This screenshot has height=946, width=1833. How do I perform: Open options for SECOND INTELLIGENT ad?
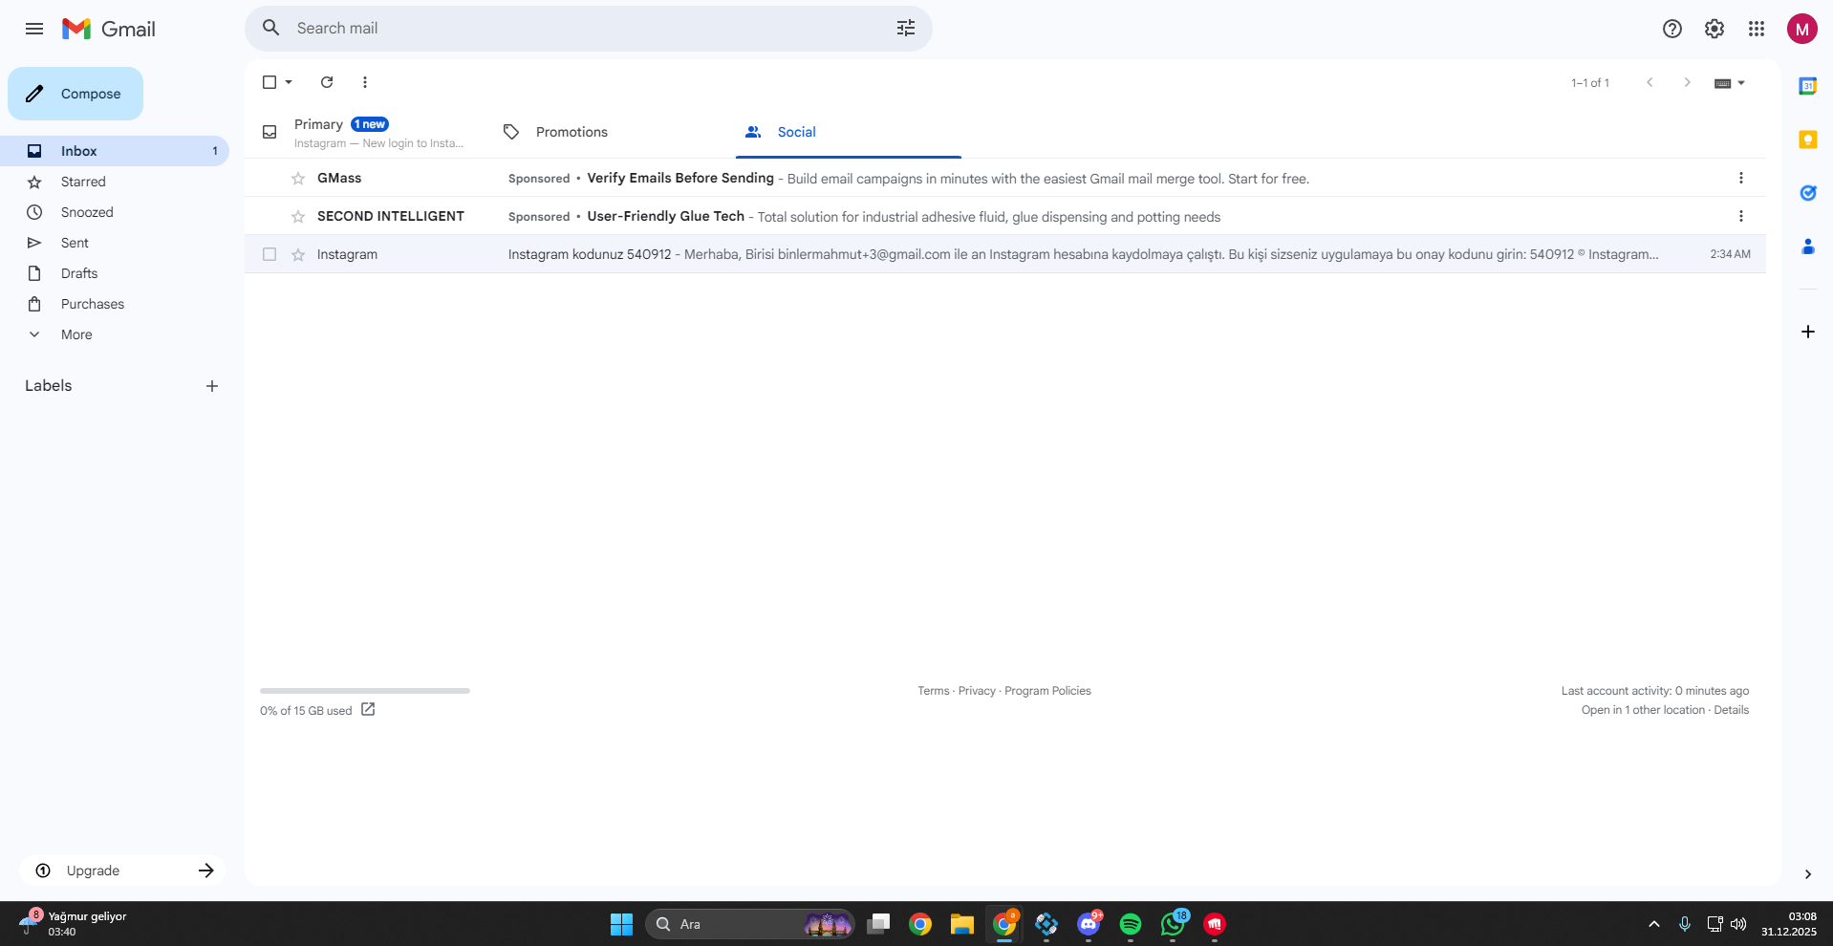(1741, 216)
